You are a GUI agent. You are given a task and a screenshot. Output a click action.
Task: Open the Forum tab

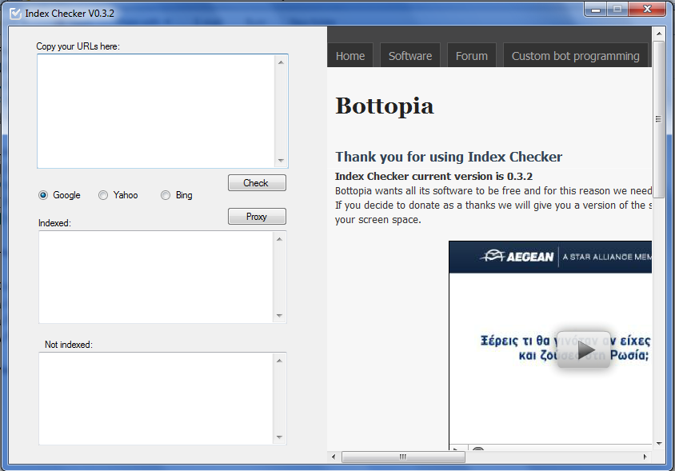472,55
